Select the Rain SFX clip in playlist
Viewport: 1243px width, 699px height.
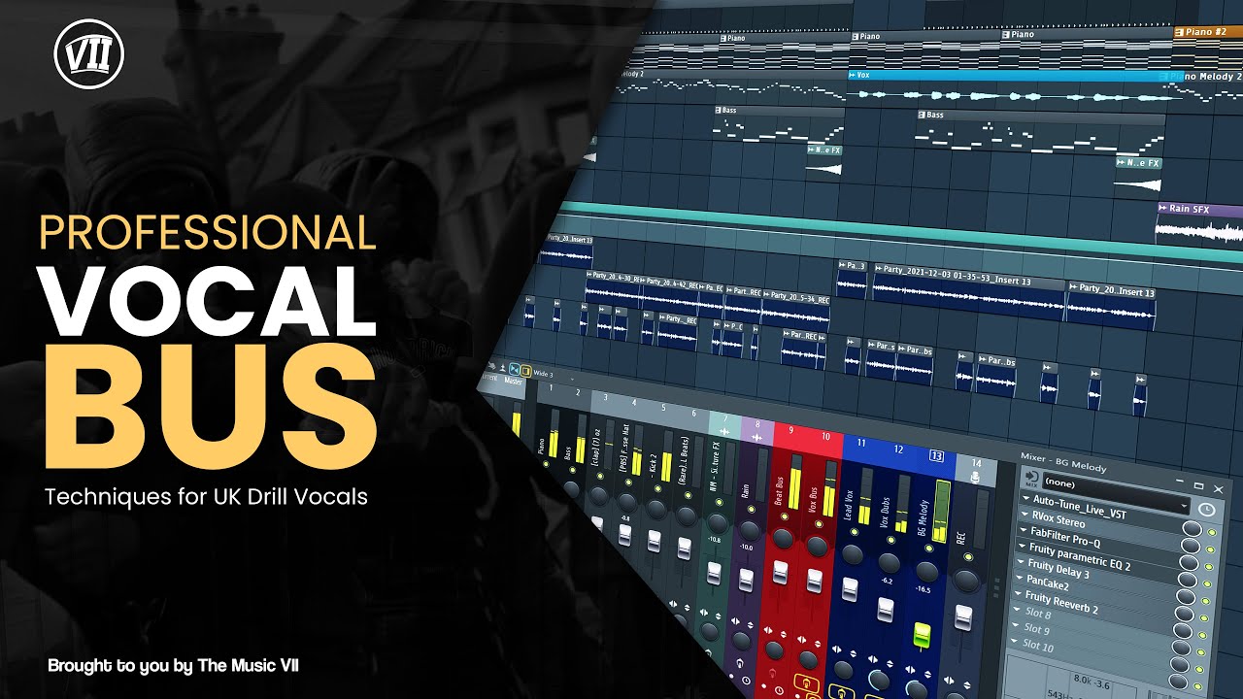pyautogui.click(x=1199, y=224)
